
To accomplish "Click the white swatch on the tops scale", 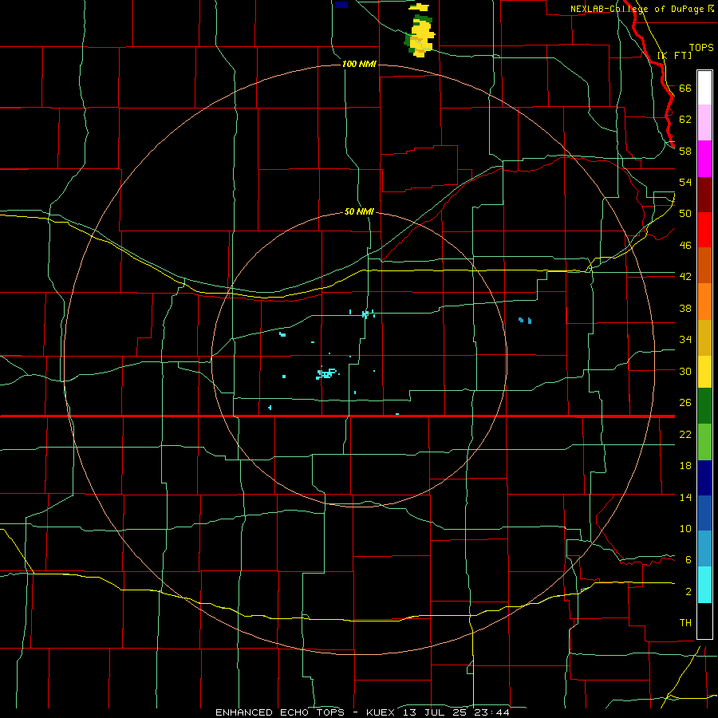I will (704, 88).
